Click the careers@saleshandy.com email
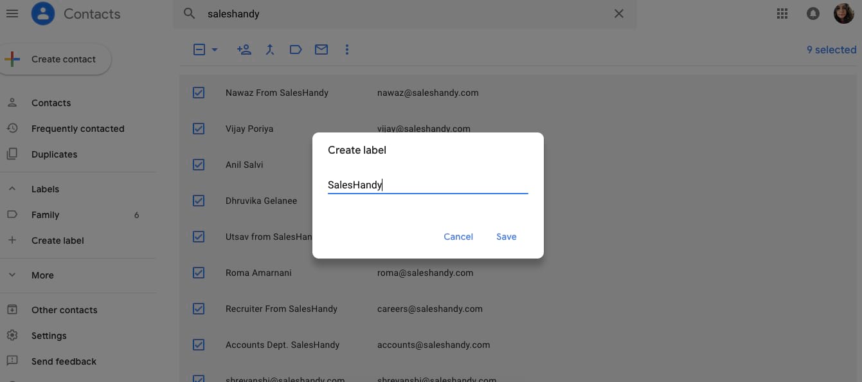The image size is (862, 382). click(430, 309)
